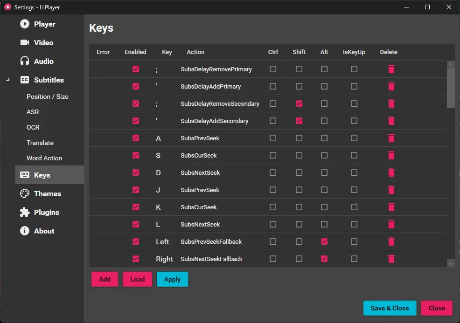Screen dimensions: 460x323
Task: Select the Keys section in sidebar
Action: [x=49, y=175]
